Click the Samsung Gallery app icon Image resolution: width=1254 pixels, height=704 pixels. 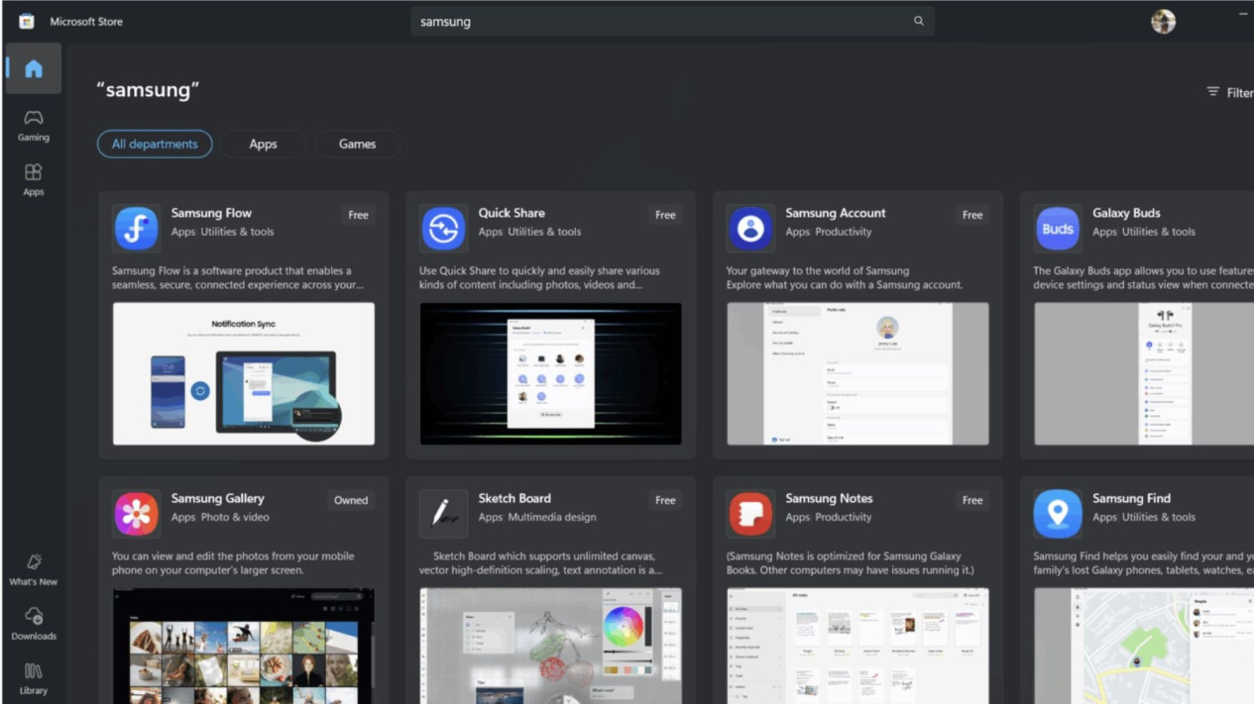pos(136,514)
